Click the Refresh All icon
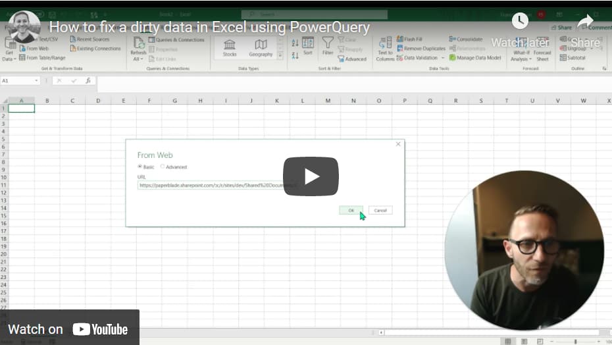The image size is (612, 345). 138,46
